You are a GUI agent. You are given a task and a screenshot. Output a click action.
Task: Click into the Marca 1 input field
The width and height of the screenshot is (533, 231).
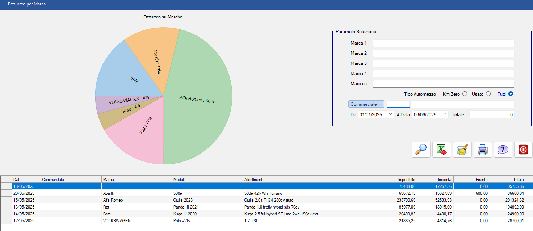coord(443,43)
